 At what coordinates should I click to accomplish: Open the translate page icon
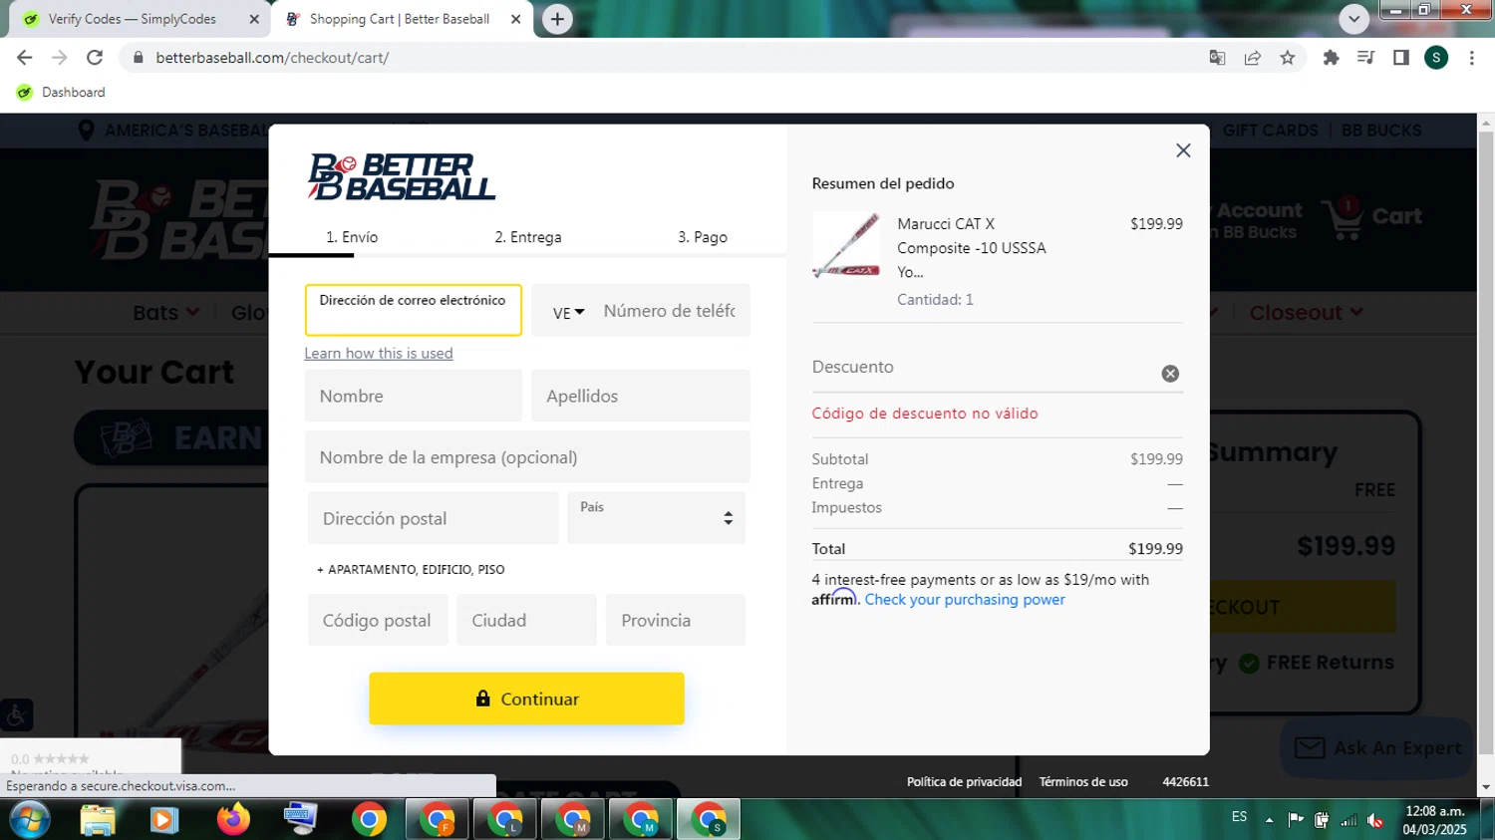tap(1217, 58)
